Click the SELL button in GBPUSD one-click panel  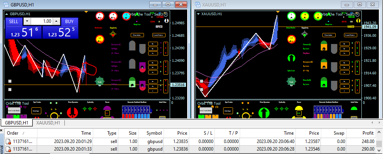coord(14,22)
